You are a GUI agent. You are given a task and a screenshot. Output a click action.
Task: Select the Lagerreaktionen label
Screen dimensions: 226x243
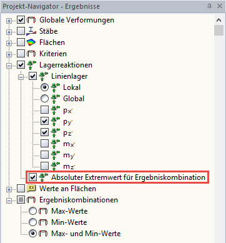click(66, 65)
